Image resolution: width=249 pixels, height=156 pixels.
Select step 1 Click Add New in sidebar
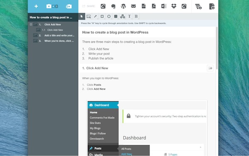53,25
